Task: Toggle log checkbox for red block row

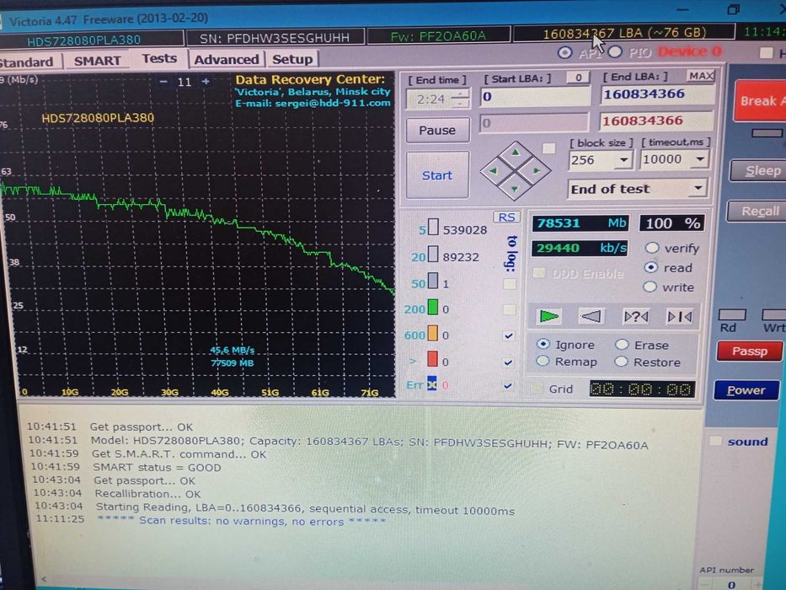Action: coord(508,362)
